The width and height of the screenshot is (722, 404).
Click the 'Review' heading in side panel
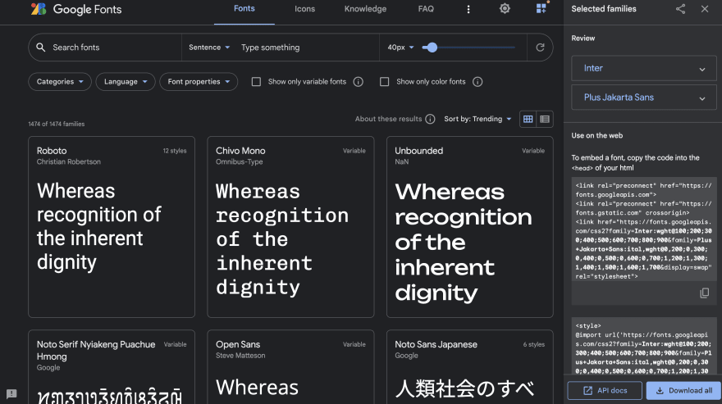pyautogui.click(x=583, y=39)
